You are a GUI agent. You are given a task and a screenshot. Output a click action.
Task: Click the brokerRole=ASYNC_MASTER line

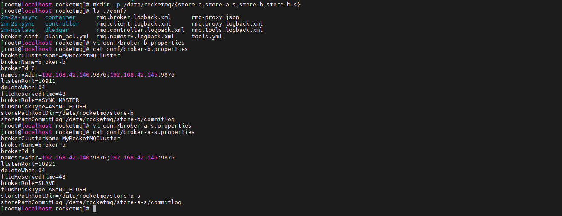pyautogui.click(x=40, y=100)
